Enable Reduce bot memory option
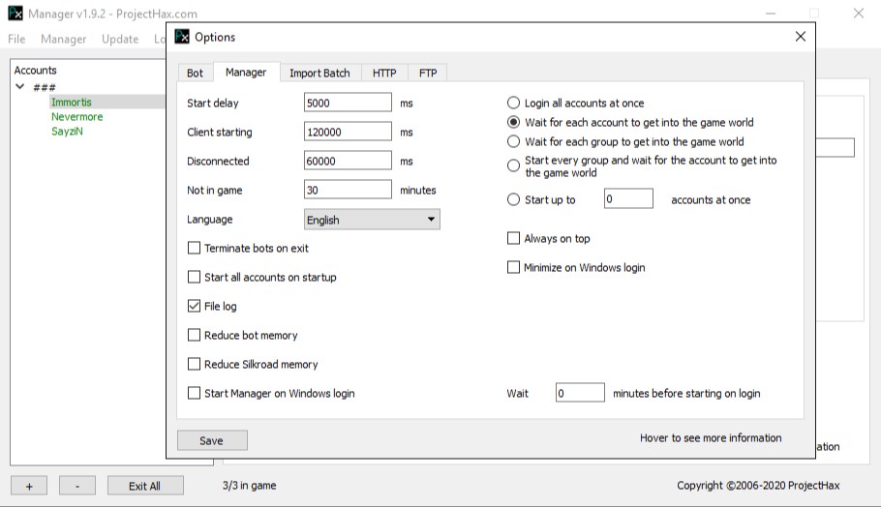 (195, 336)
